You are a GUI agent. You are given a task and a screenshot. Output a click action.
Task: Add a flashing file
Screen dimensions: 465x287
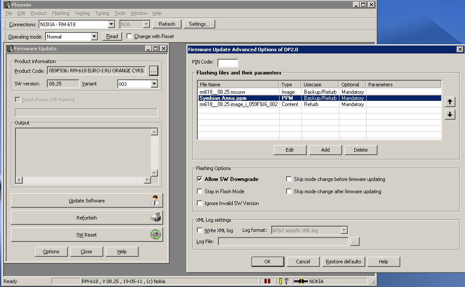point(325,150)
